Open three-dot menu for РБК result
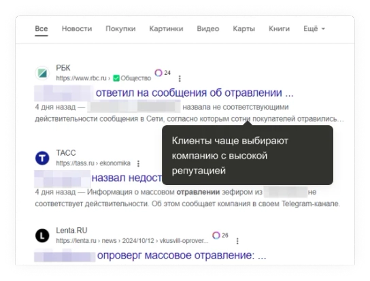 click(180, 78)
